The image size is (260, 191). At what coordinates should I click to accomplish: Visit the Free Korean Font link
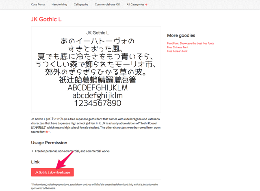point(177,51)
